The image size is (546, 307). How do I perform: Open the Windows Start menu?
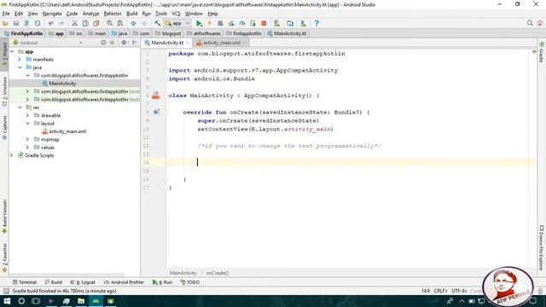point(7,301)
